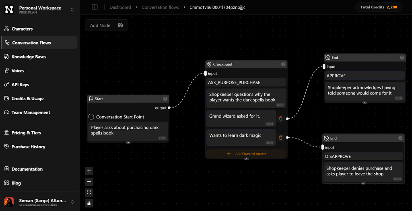
Task: Click the Neocortex logo in the sidebar
Action: point(9,10)
